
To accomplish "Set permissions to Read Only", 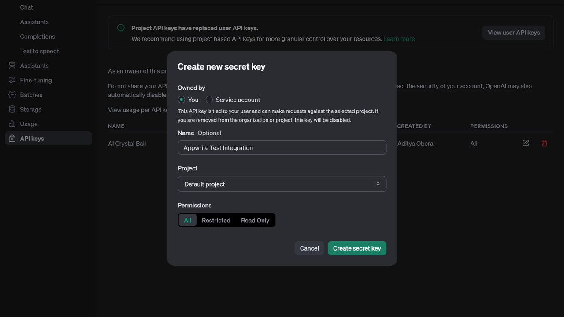I will coord(255,220).
